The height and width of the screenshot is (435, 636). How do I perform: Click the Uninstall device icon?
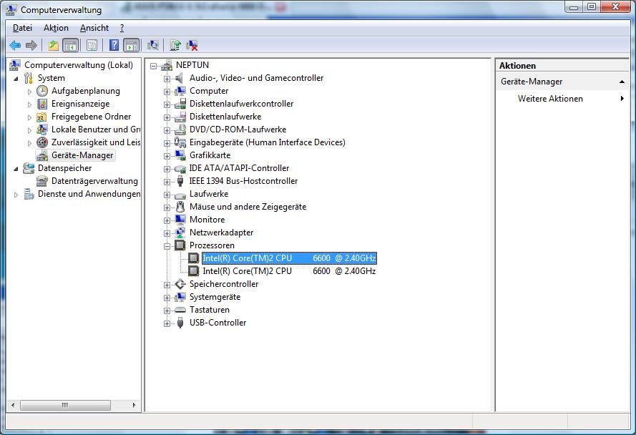192,46
